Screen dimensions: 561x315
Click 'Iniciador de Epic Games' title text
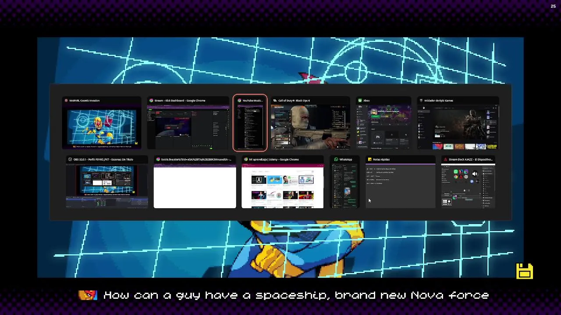(439, 101)
